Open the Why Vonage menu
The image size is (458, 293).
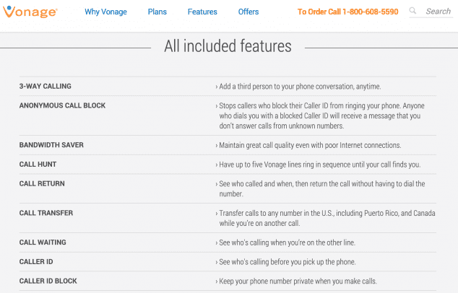[x=105, y=12]
